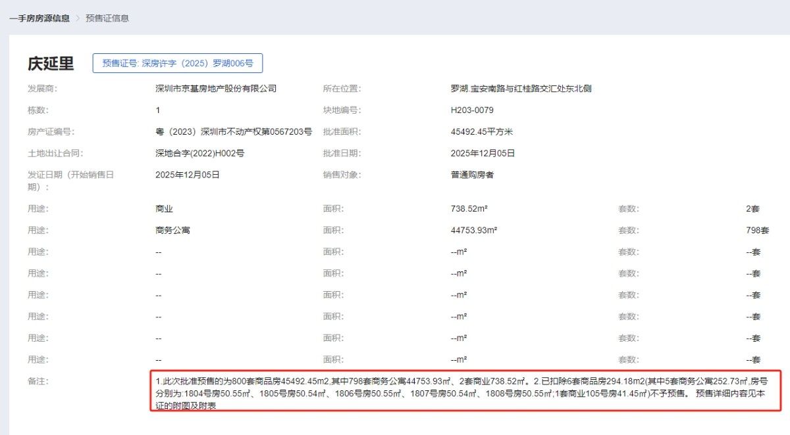Screen dimensions: 790x435
Task: Open the 一手房房源信息 breadcrumb link
Action: coord(39,18)
